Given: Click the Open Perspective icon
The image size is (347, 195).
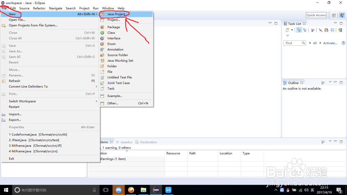Looking at the screenshot, I should (x=334, y=15).
